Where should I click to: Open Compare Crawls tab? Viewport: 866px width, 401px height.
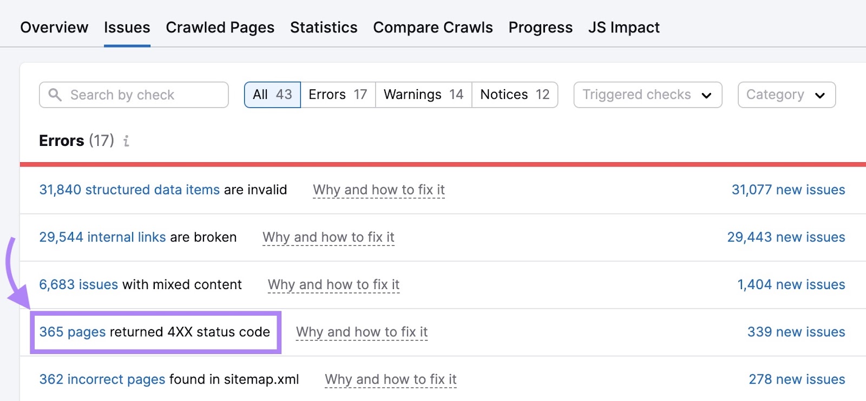(432, 28)
